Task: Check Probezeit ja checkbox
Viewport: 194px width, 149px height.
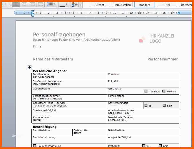Action: pos(143,145)
